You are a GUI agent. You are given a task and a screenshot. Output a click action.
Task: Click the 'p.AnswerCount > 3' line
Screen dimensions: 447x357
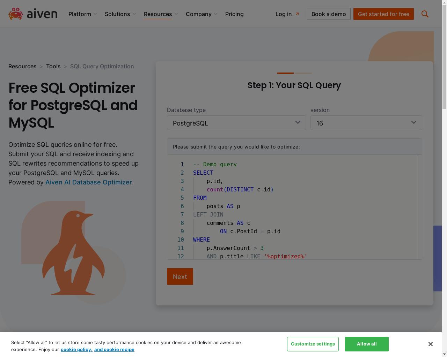235,248
